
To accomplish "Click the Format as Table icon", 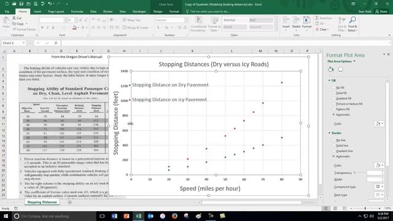I will click(x=214, y=20).
